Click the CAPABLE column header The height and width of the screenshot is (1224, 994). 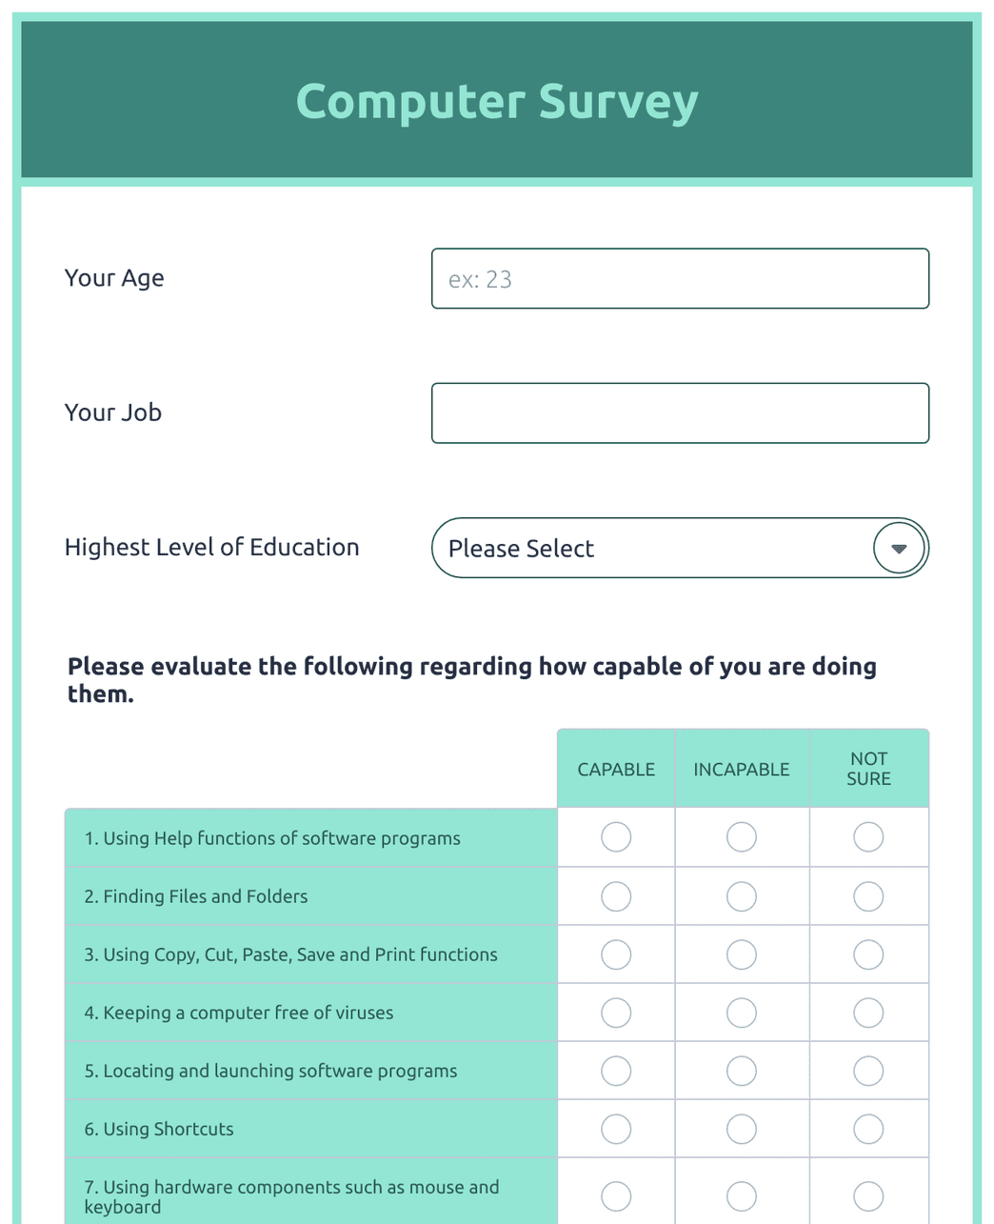point(615,769)
